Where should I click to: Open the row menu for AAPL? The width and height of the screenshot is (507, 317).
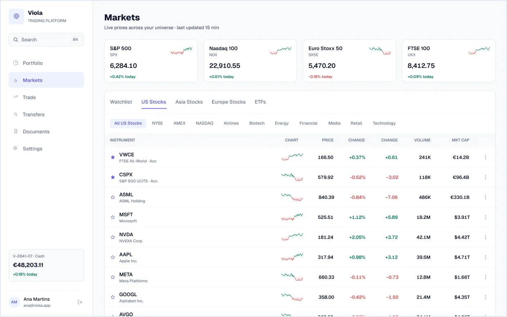485,257
